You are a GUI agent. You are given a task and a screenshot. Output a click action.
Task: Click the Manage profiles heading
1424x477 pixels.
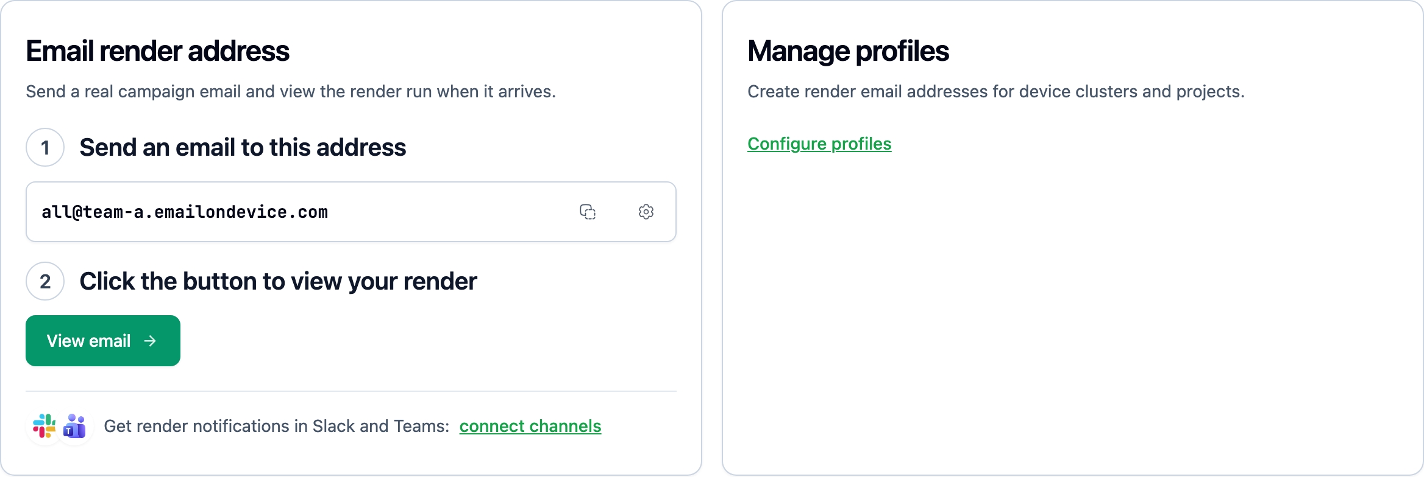pos(848,51)
